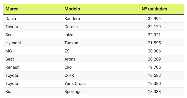Select the Clio model cell
This screenshot has height=98, width=187.
point(68,67)
